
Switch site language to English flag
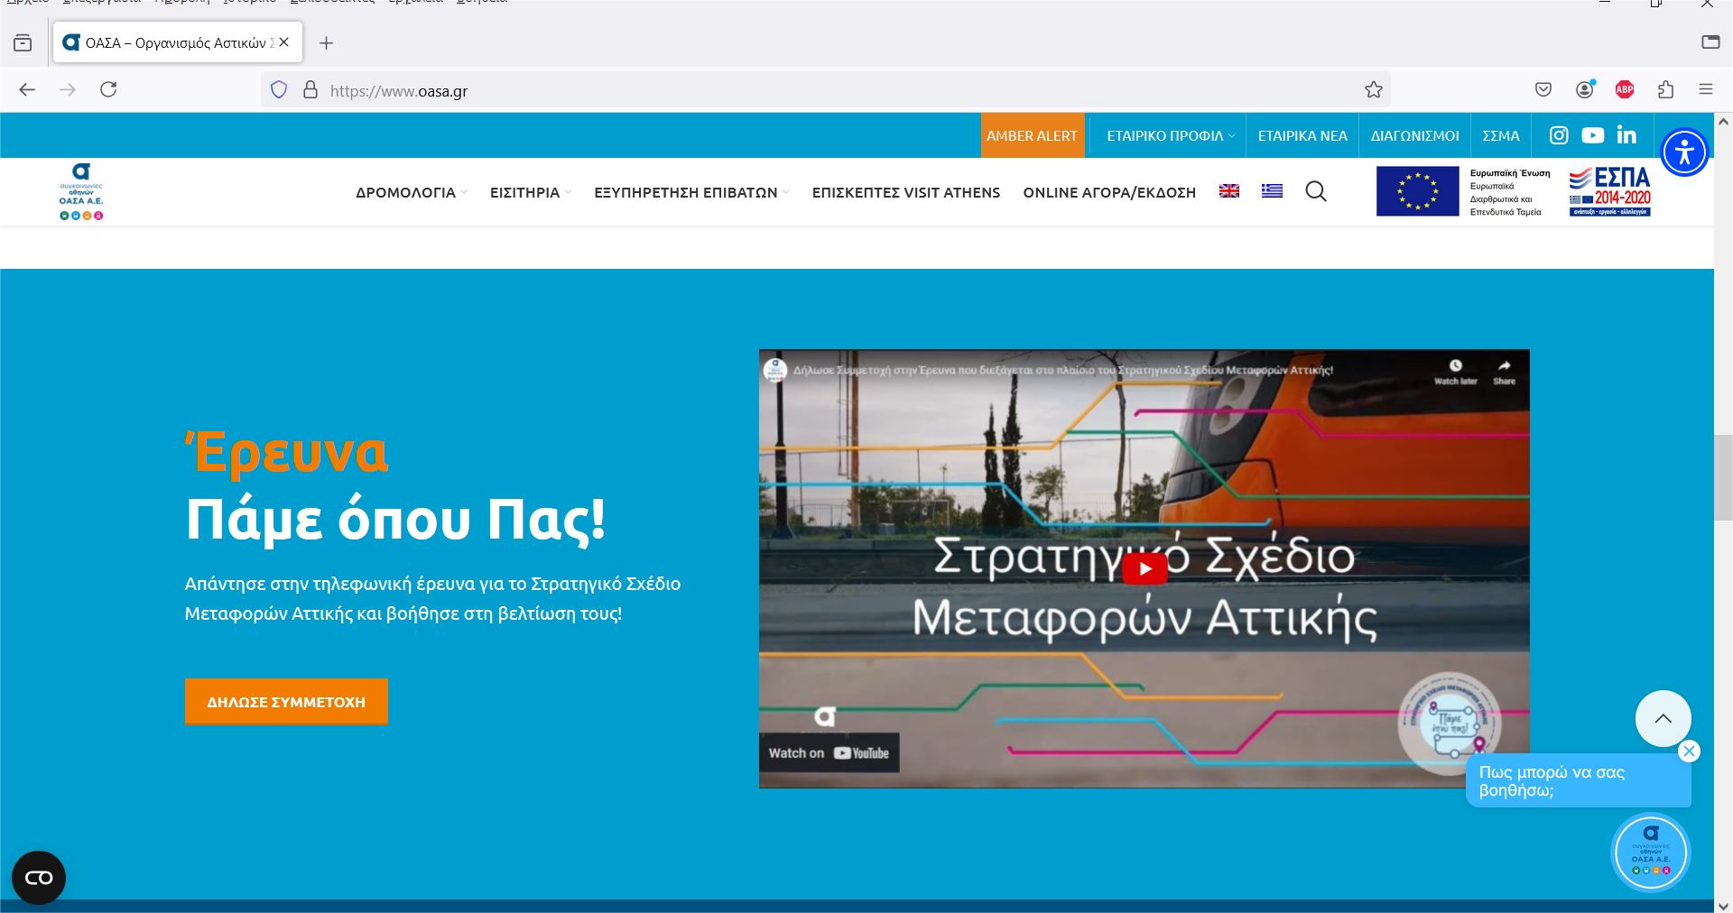tap(1229, 191)
